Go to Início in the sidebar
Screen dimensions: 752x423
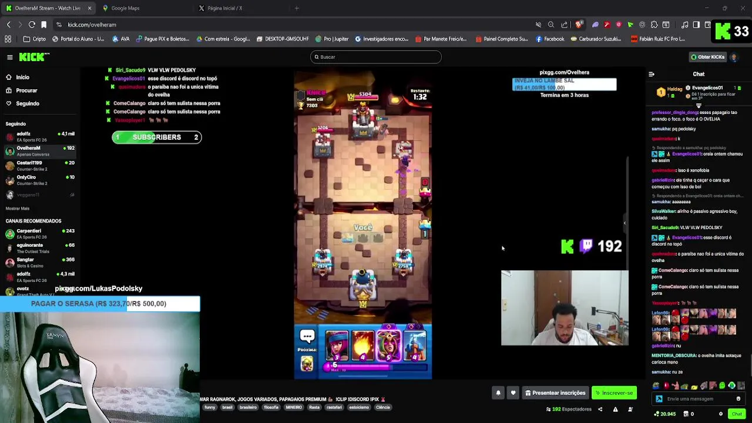(23, 77)
